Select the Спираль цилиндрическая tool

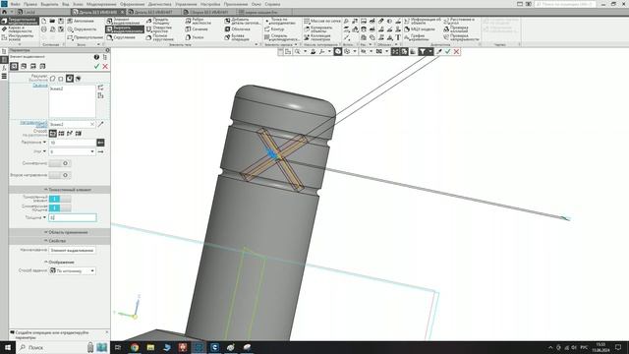282,37
